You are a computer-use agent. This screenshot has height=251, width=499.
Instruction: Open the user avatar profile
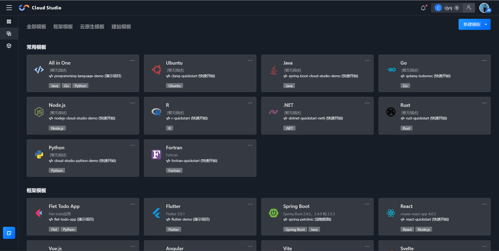point(484,8)
